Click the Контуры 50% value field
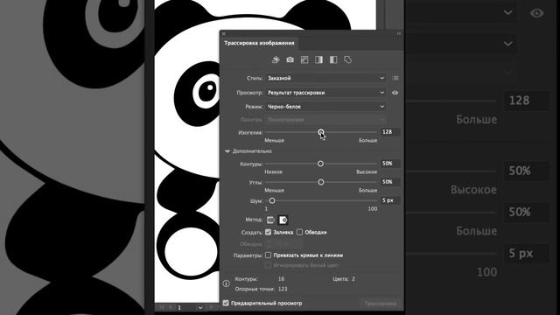Screen dimensions: 560x315 [390, 164]
